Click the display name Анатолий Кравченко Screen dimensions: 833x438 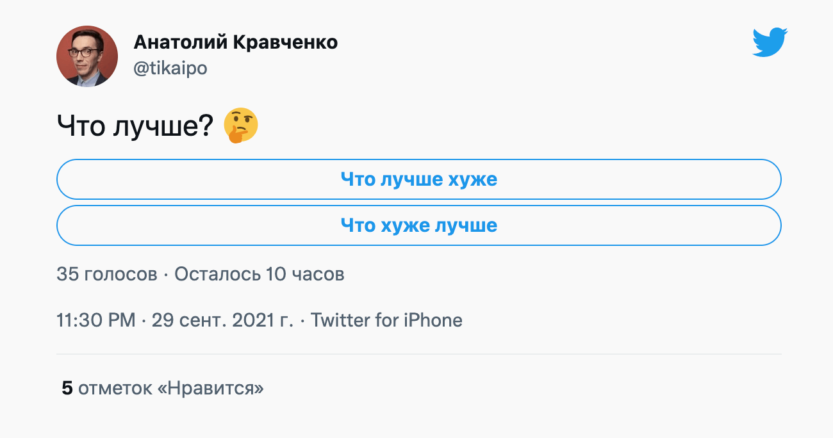235,42
